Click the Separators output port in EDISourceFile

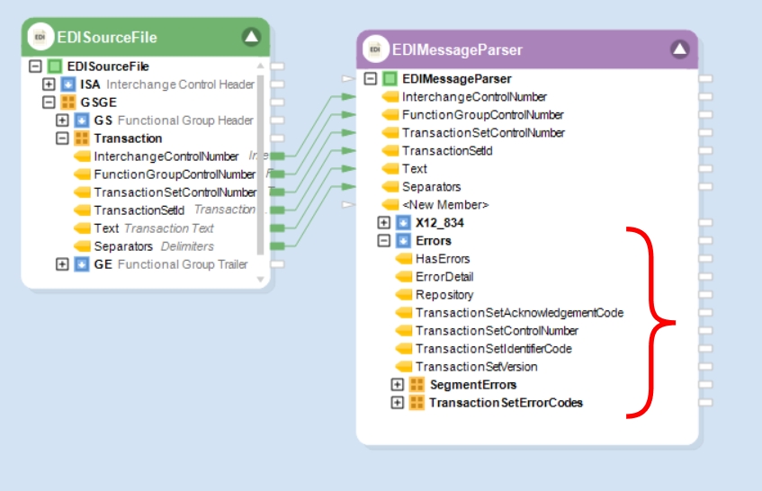point(277,246)
